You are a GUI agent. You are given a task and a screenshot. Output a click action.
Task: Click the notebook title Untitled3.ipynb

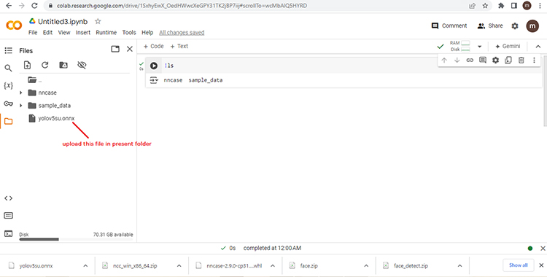click(63, 21)
